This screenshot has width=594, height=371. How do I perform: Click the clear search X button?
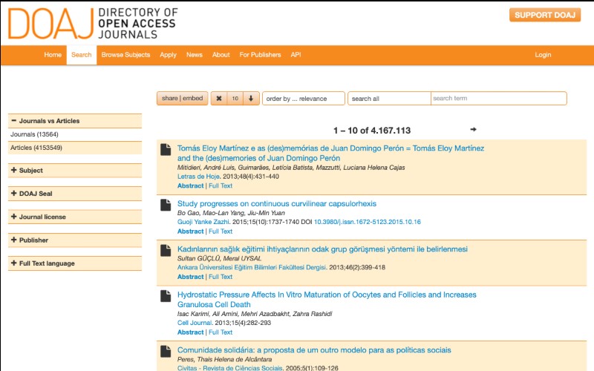[218, 99]
